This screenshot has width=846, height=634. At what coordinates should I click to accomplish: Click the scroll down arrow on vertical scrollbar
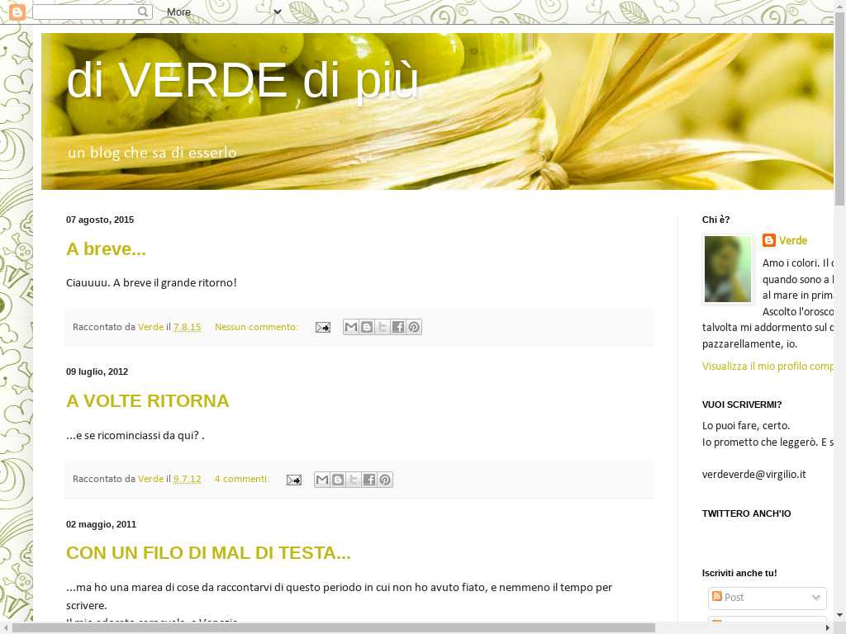[x=839, y=615]
